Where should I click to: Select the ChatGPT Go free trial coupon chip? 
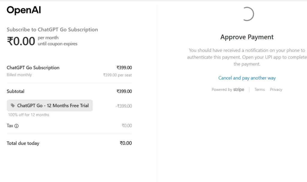click(x=50, y=106)
